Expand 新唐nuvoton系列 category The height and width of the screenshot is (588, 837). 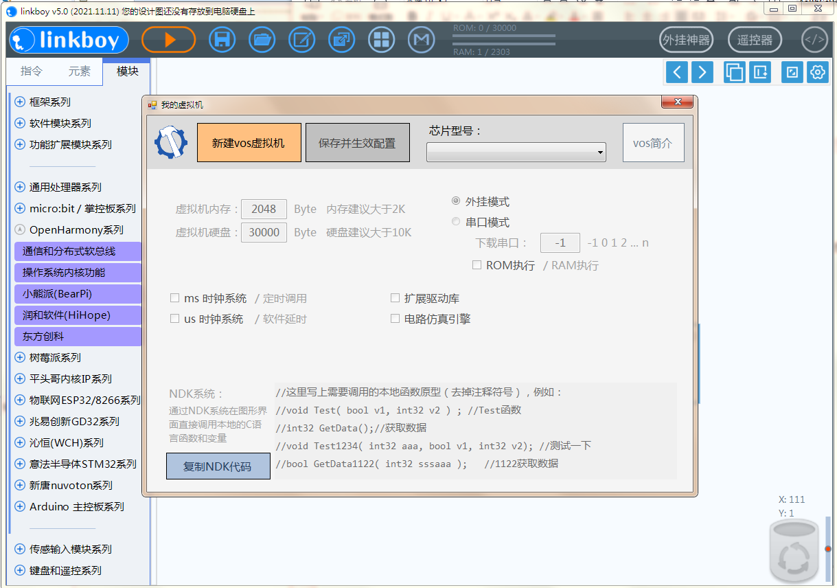(x=19, y=485)
